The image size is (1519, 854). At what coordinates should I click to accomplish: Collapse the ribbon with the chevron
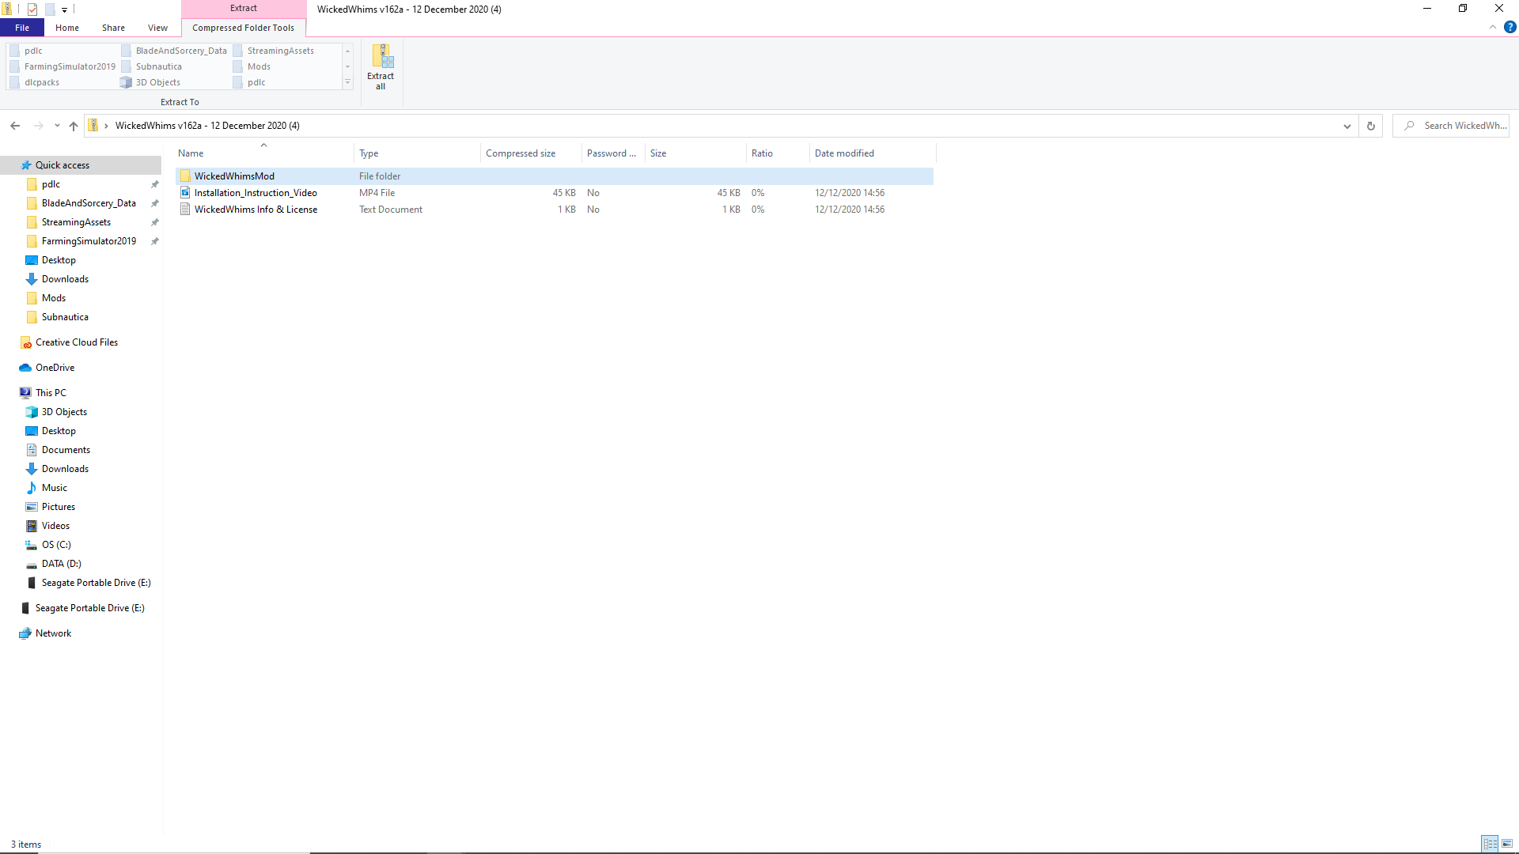point(1494,26)
